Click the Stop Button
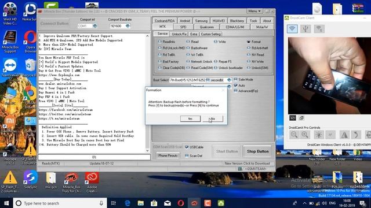The width and height of the screenshot is (371, 208). click(x=257, y=151)
